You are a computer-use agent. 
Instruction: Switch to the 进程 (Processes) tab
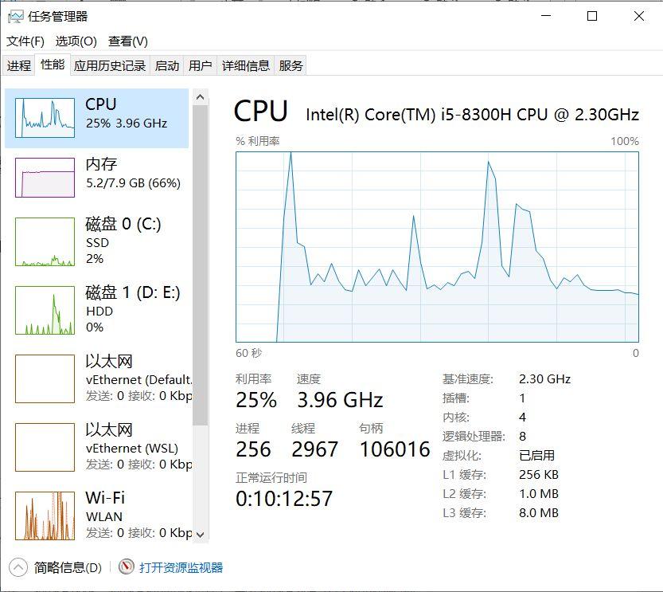[x=19, y=65]
